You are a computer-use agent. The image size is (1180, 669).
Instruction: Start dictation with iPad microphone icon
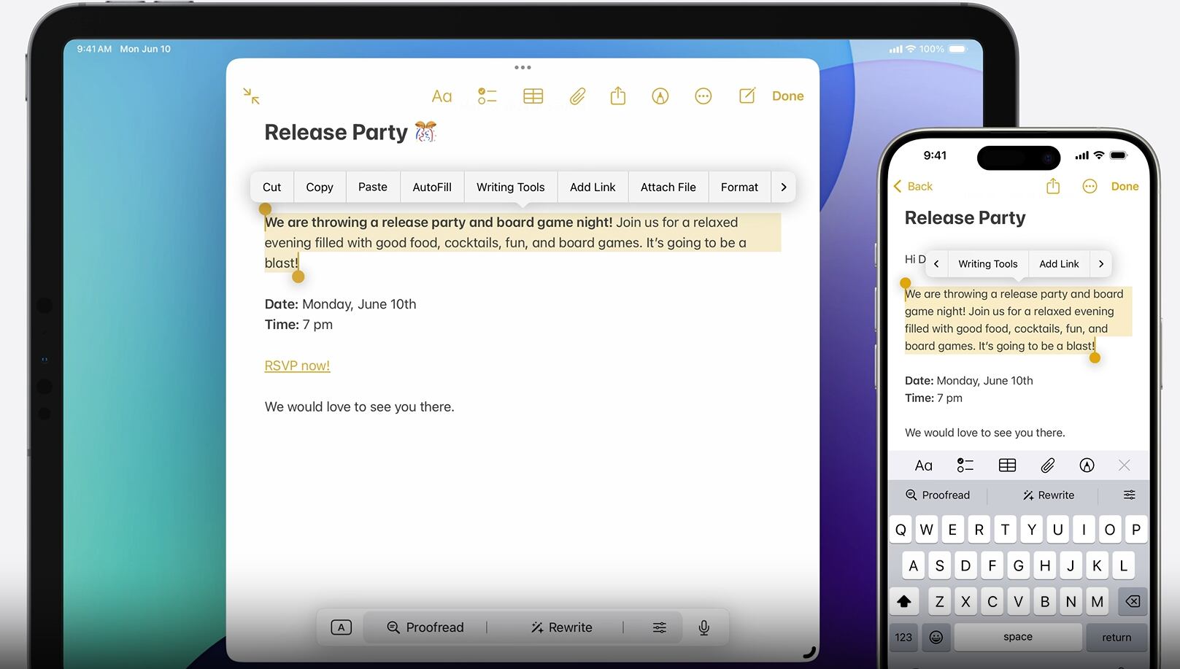tap(704, 627)
